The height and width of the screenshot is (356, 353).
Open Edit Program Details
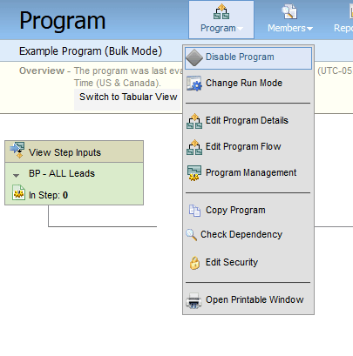point(248,120)
